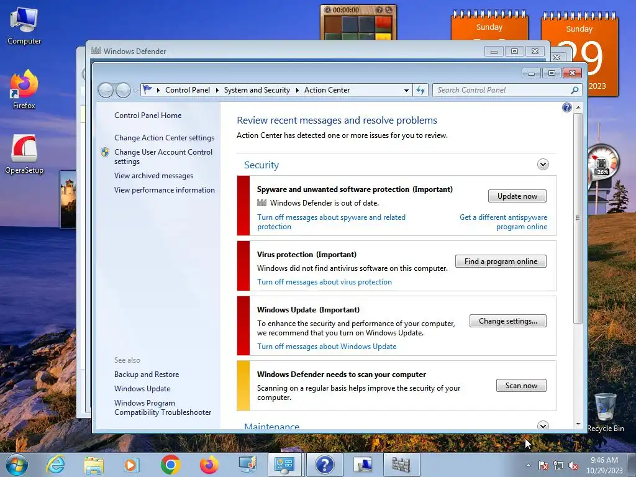Screen dimensions: 636x477
Task: Open the Computer desktop icon
Action: pos(24,25)
